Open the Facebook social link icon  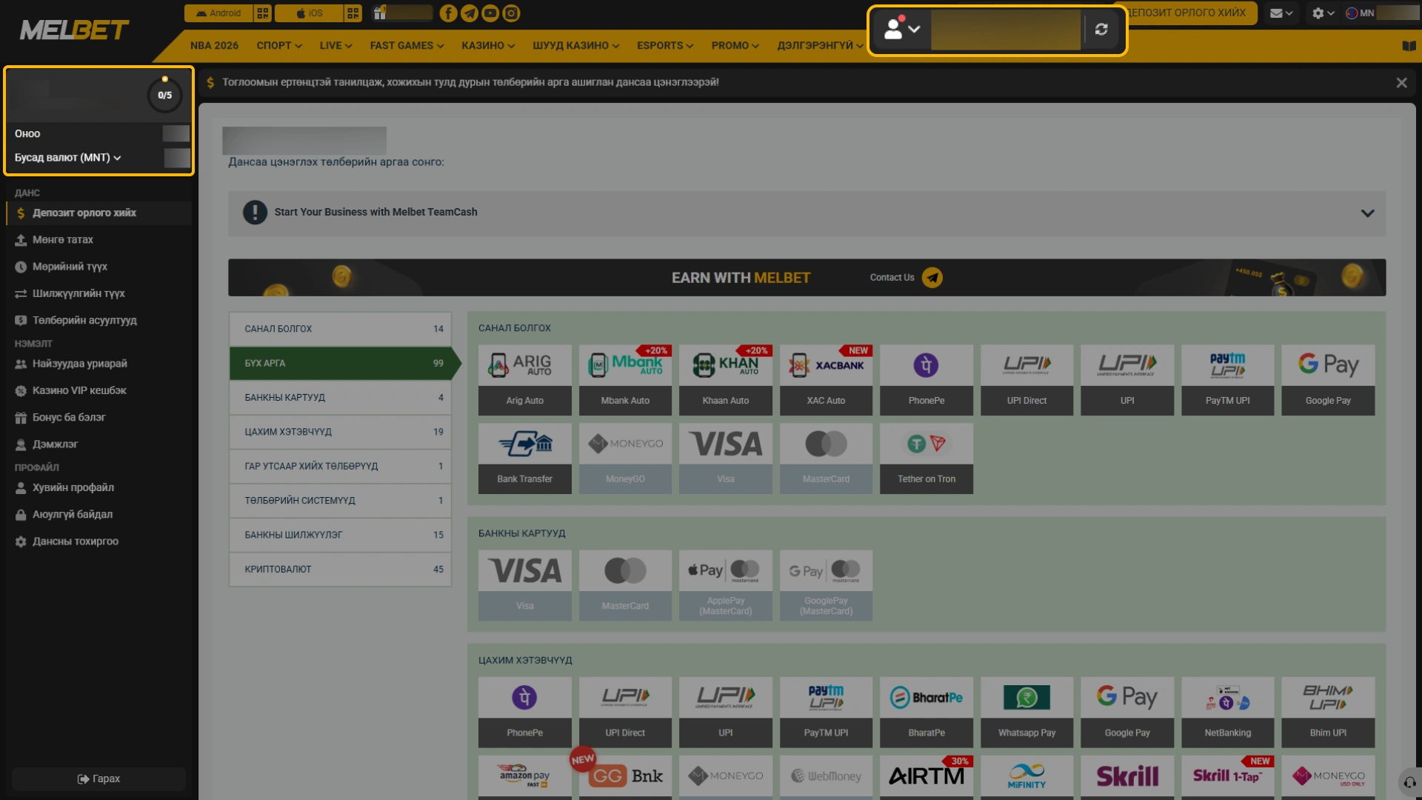coord(448,13)
